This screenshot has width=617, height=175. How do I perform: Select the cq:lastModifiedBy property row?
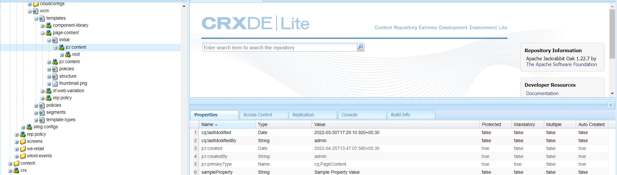click(x=399, y=141)
